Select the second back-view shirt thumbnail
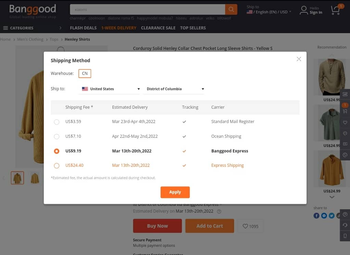The height and width of the screenshot is (255, 350). [35, 178]
